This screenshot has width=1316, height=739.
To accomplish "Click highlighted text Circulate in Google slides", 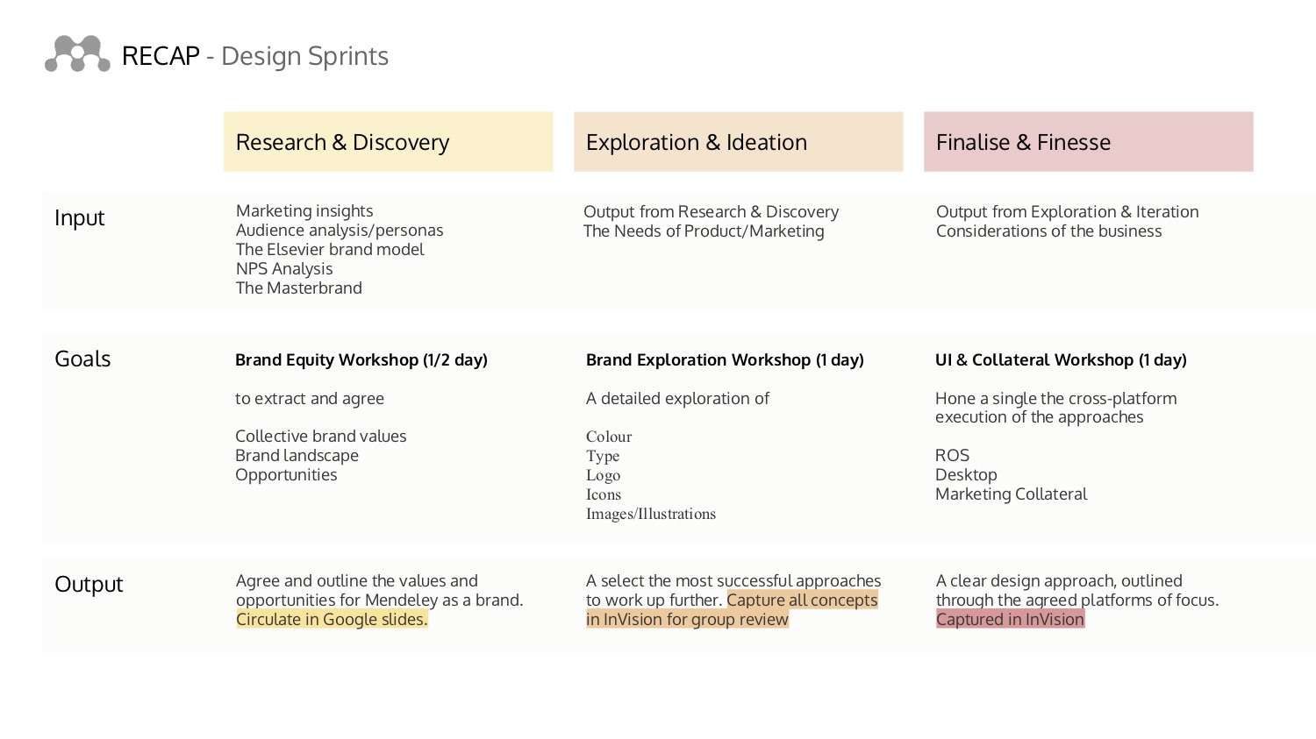I will click(332, 619).
